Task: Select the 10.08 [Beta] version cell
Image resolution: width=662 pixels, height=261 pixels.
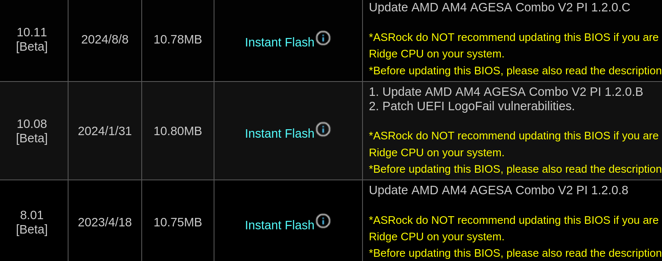Action: 32,131
